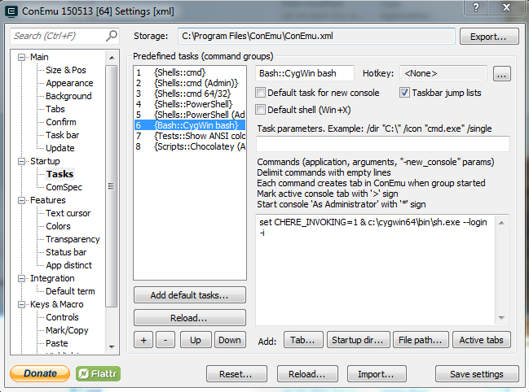The height and width of the screenshot is (392, 529).
Task: Open the Update settings page
Action: pos(60,148)
